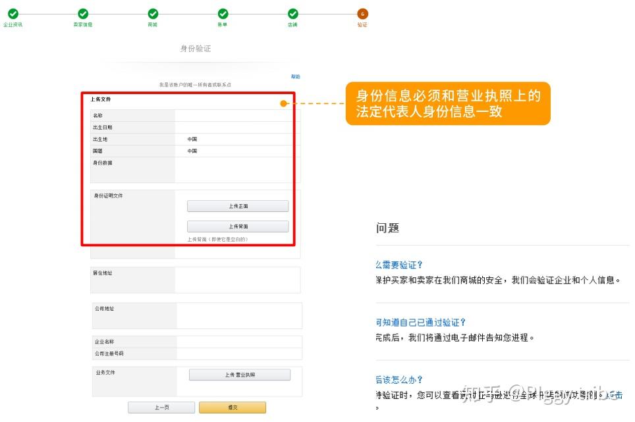Open FAQ link ending 后该怎么办？
Image resolution: width=635 pixels, height=422 pixels.
[399, 379]
